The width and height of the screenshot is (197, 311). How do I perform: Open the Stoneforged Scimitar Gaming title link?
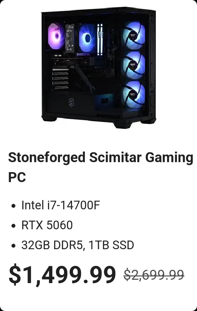click(x=100, y=158)
